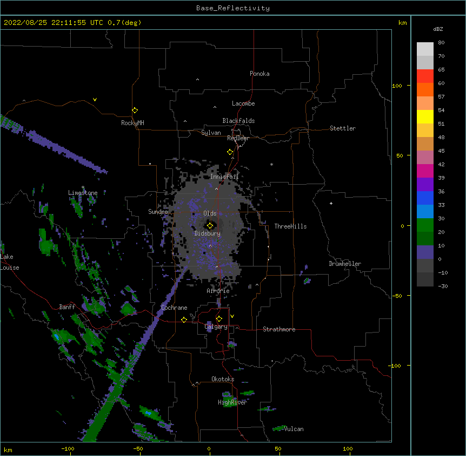Pick the darker green swatch in legend
466x456 pixels.
pos(425,238)
